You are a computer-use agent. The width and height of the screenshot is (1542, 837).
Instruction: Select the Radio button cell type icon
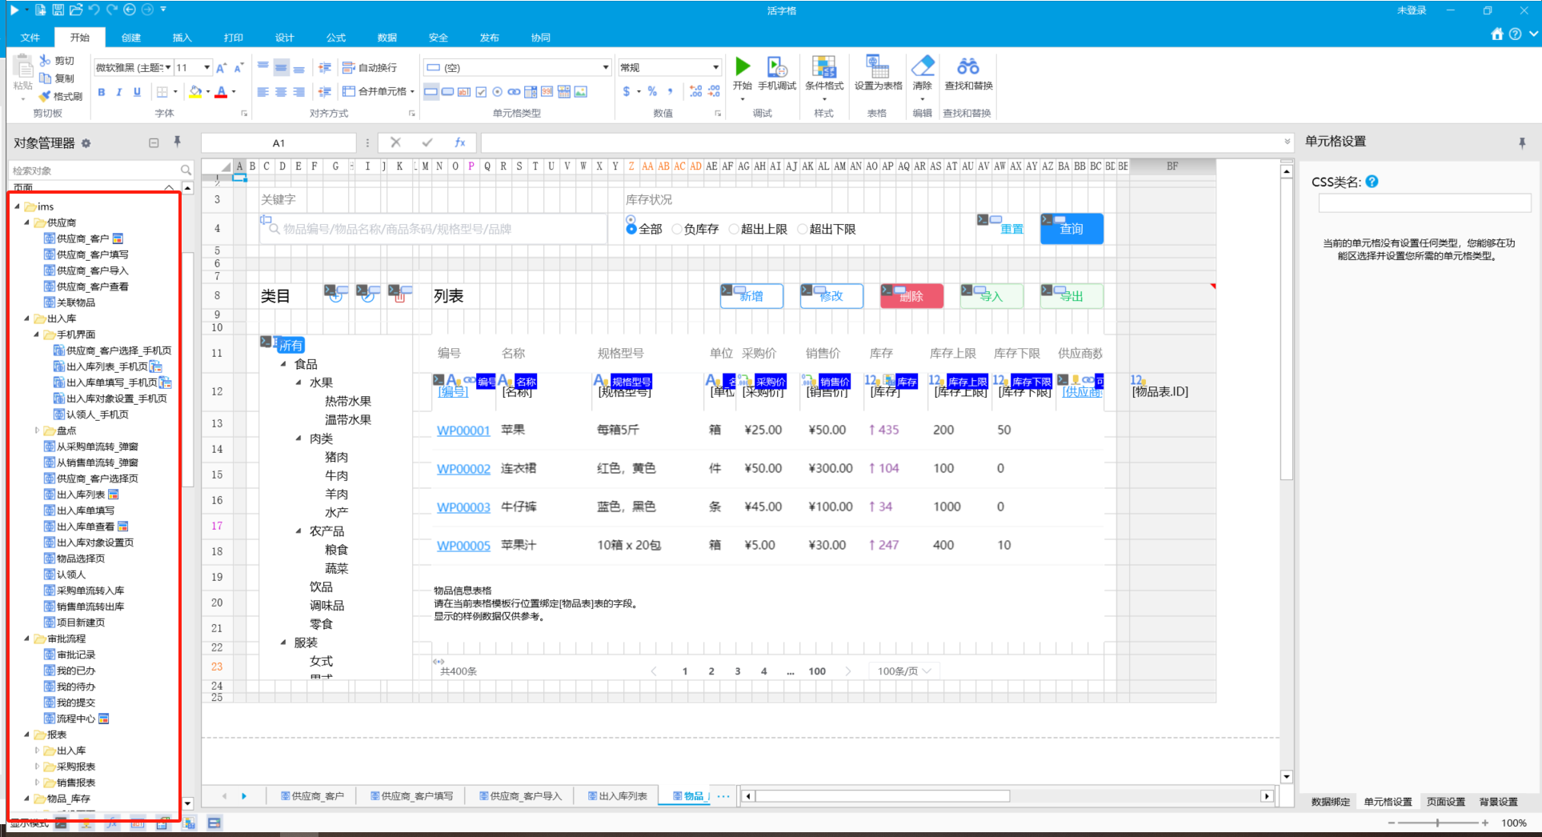coord(498,92)
